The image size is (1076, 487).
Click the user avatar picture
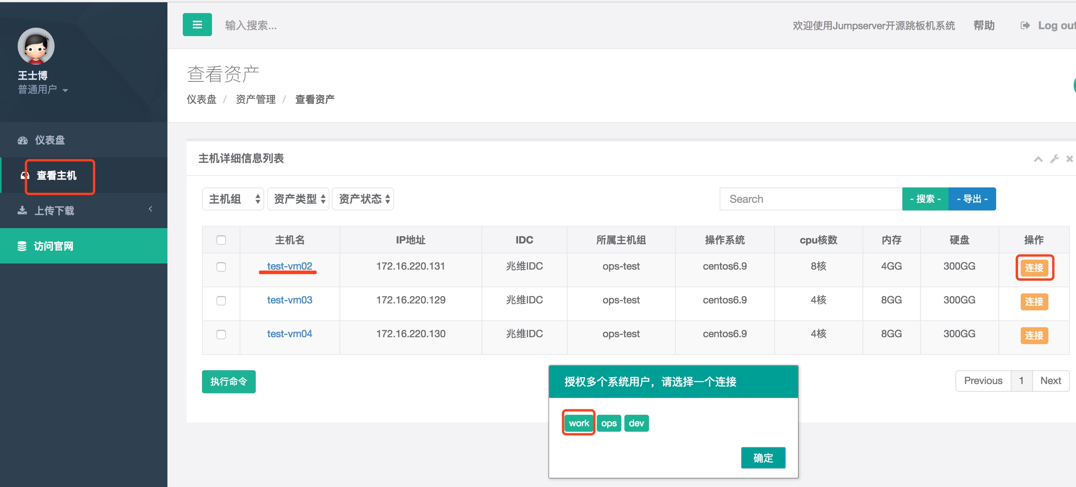point(36,46)
